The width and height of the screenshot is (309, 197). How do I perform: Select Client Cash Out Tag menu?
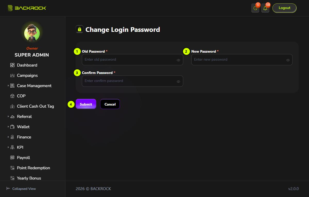(x=36, y=106)
